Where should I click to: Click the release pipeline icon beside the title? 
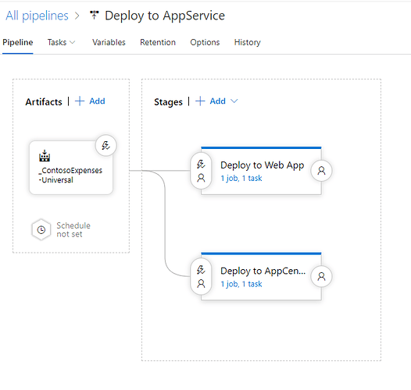pyautogui.click(x=95, y=15)
